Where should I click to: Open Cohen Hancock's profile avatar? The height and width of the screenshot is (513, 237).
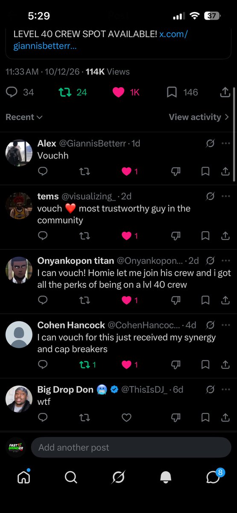[19, 334]
